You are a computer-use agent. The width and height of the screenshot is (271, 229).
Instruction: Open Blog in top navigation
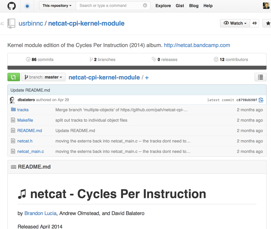(x=194, y=6)
